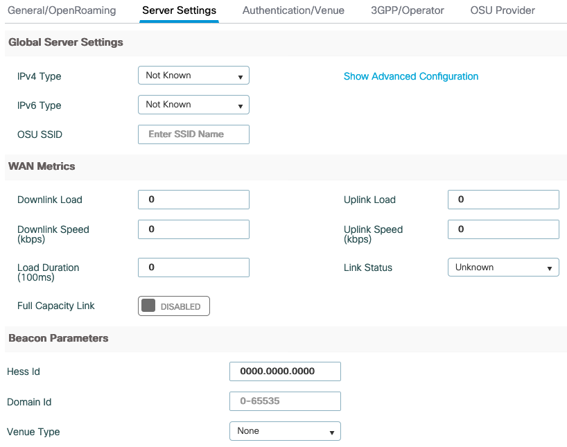Go to the 3GPP/Operator tab
The image size is (567, 447).
pos(407,10)
